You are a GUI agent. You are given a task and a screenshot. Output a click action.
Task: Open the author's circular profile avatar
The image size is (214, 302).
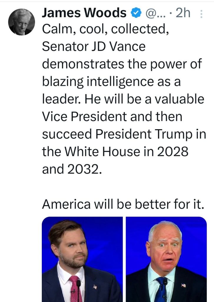tap(21, 22)
